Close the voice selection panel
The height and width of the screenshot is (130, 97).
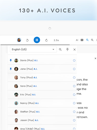[x=75, y=50]
